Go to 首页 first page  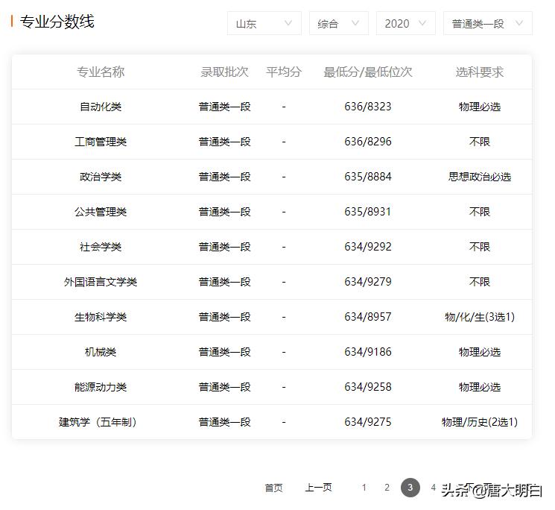click(273, 488)
